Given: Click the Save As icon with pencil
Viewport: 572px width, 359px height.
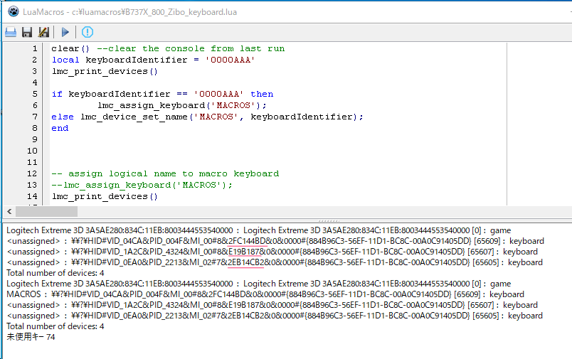Looking at the screenshot, I should click(43, 32).
